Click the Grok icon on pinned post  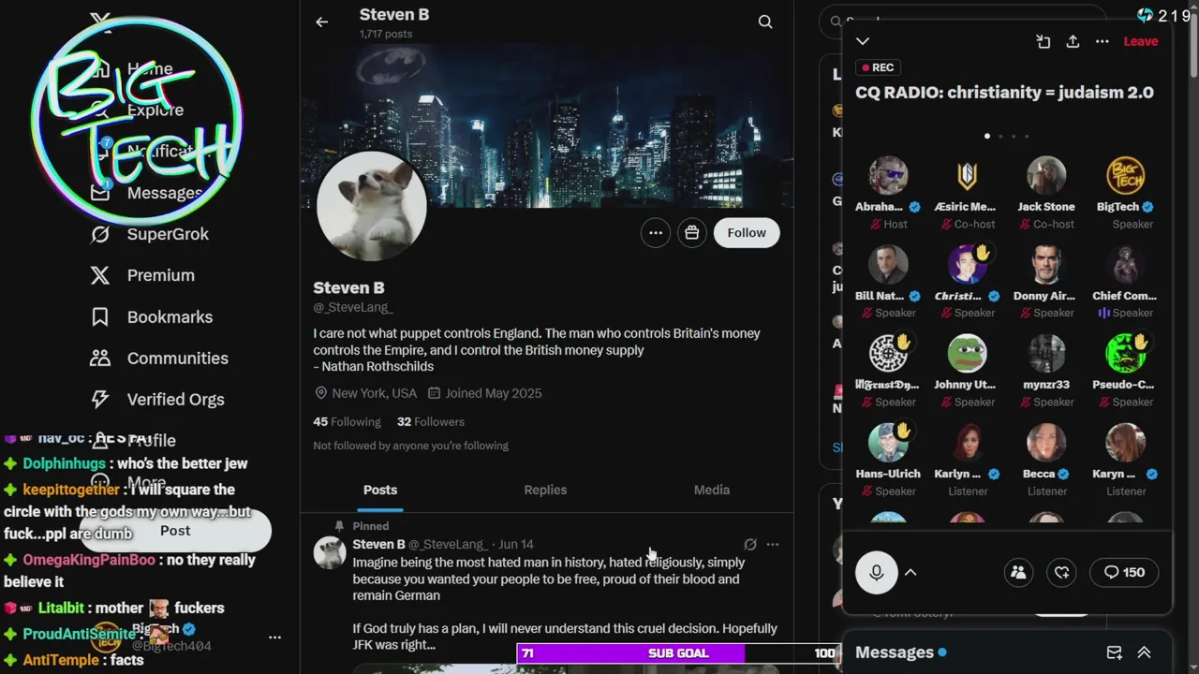[750, 544]
